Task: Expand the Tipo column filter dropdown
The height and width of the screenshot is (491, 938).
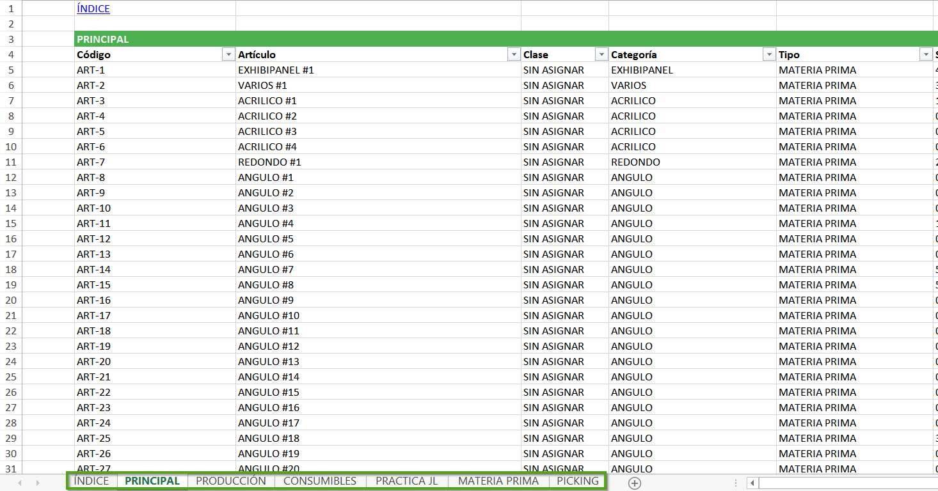Action: click(x=925, y=55)
